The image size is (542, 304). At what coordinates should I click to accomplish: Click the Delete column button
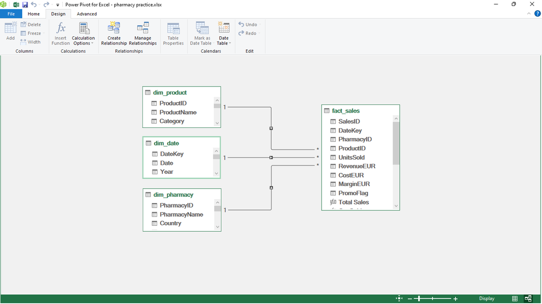pos(31,25)
